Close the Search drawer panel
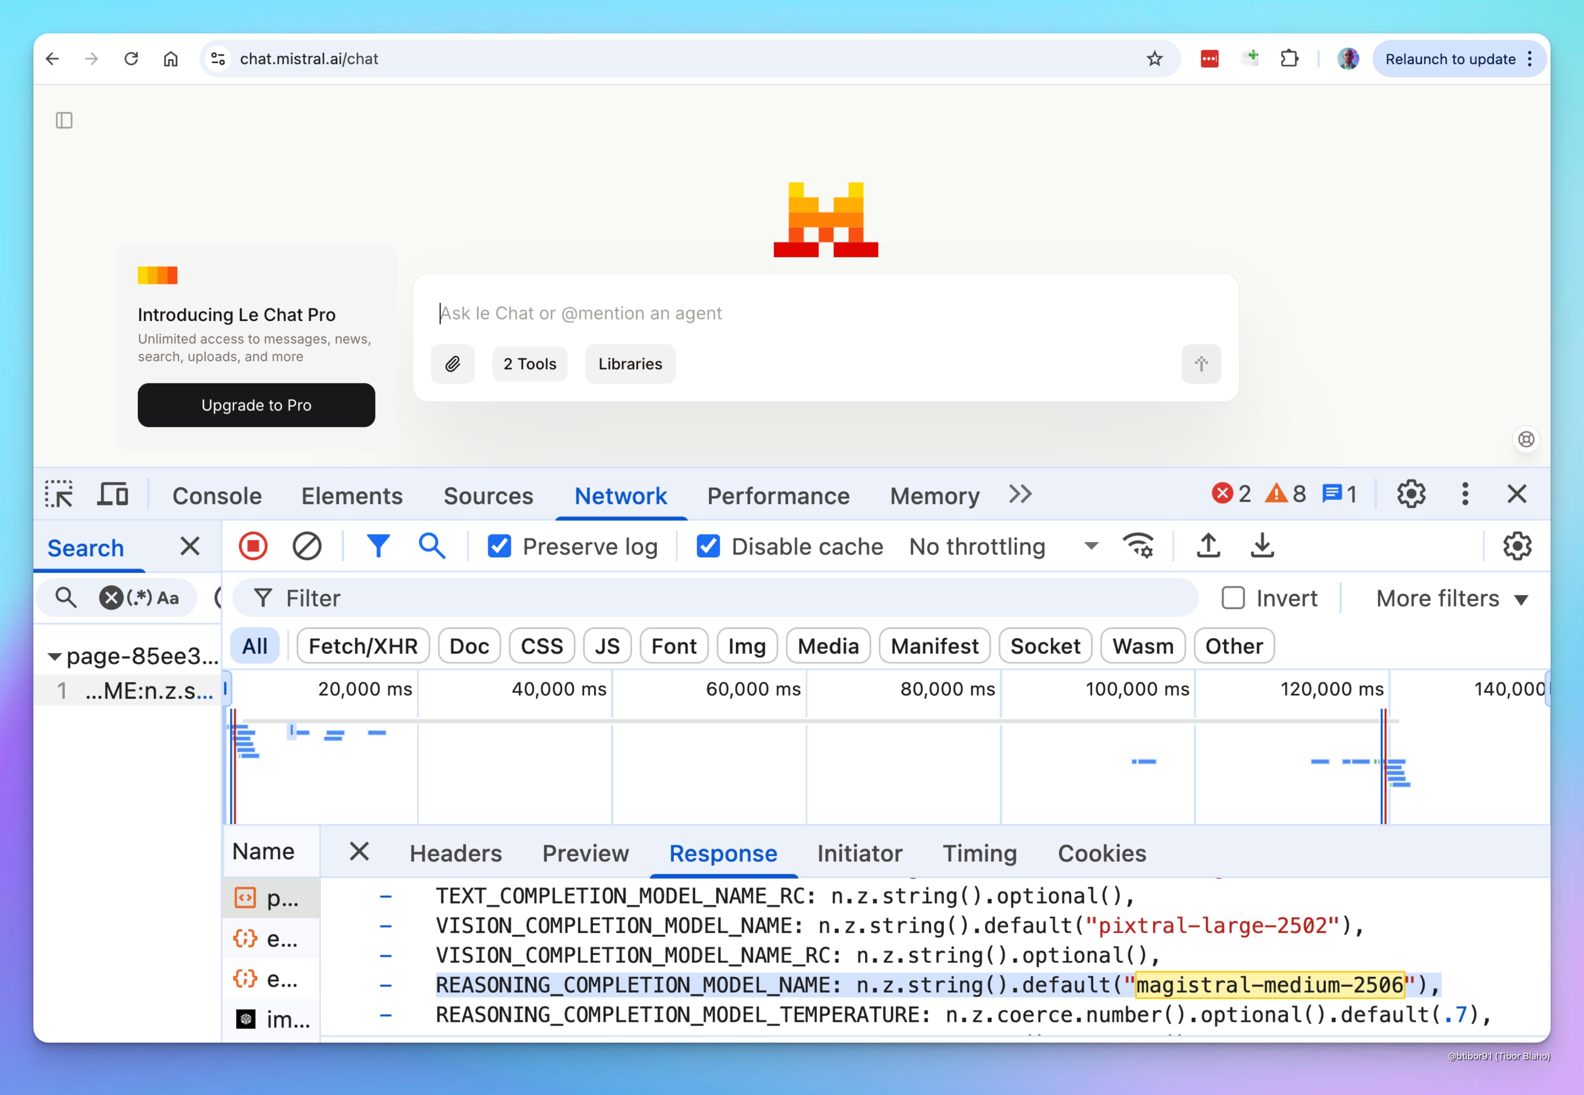The image size is (1584, 1095). pos(189,547)
